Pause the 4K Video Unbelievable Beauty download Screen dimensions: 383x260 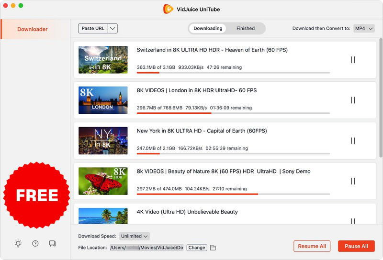[353, 221]
